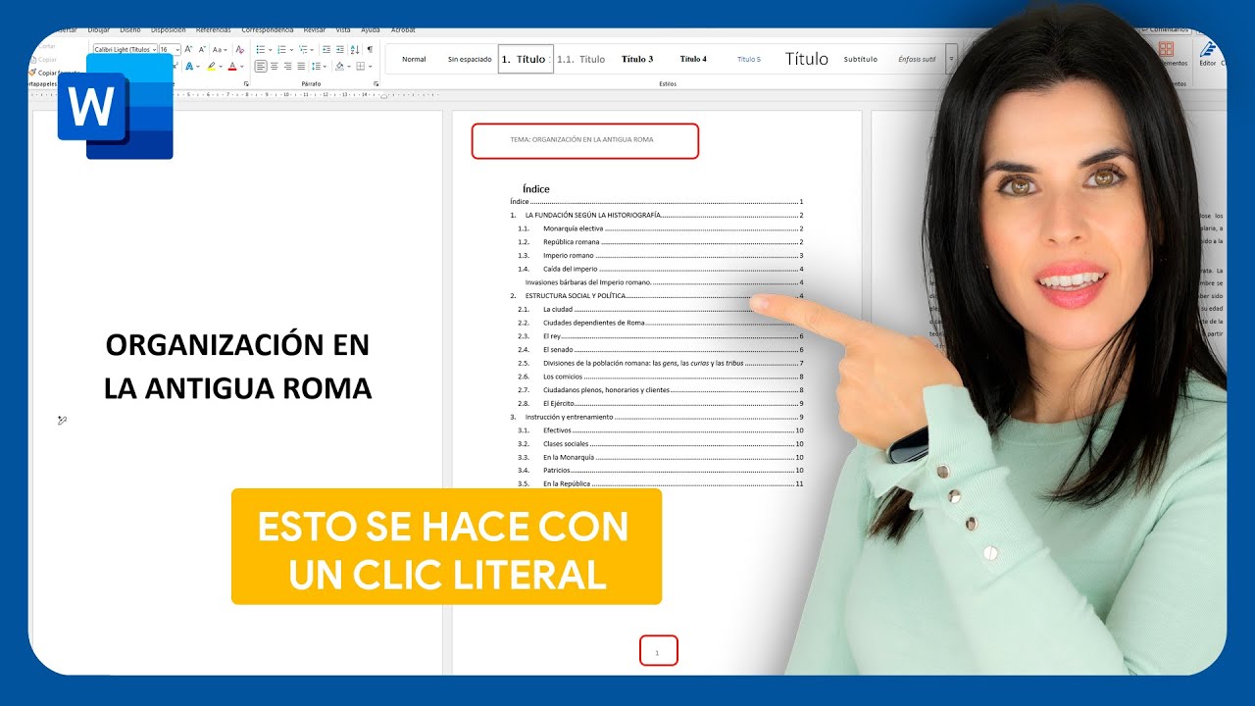Click the index entry 'Instrucción y entrenamiento'
Viewport: 1255px width, 706px height.
point(569,417)
